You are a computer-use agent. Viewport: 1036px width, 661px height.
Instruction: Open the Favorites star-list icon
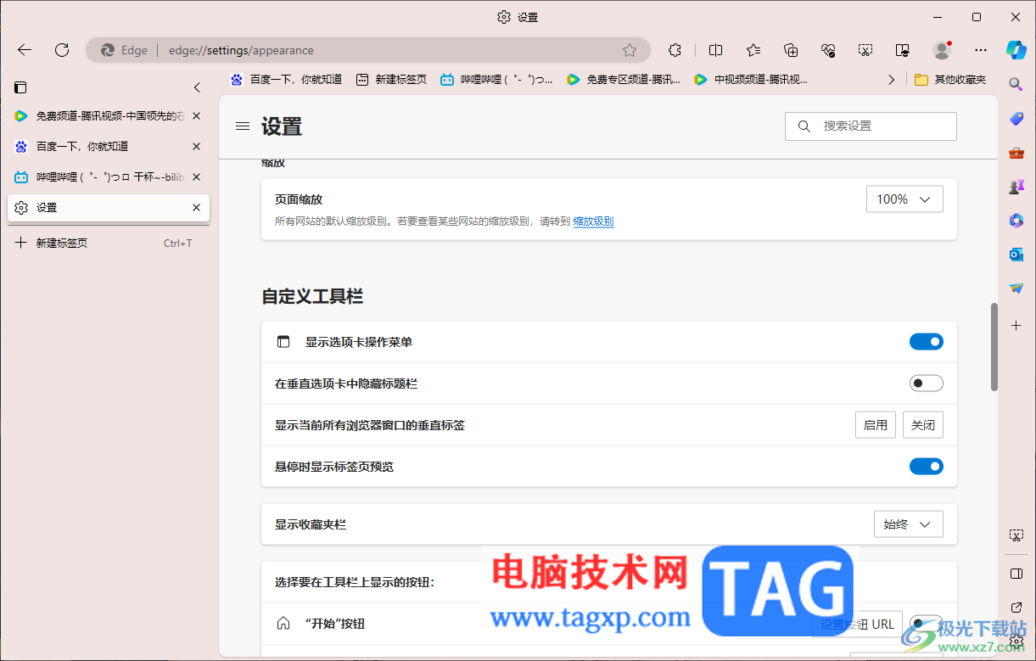(753, 50)
